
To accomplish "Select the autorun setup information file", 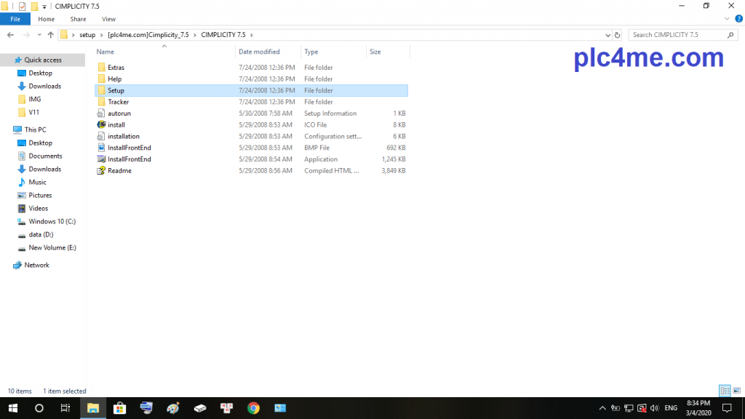I will pyautogui.click(x=119, y=113).
